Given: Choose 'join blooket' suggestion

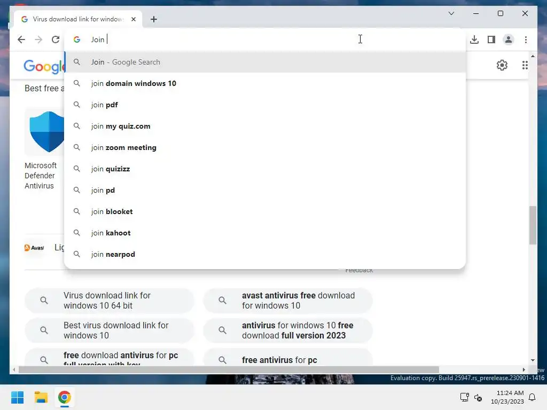Looking at the screenshot, I should point(265,211).
